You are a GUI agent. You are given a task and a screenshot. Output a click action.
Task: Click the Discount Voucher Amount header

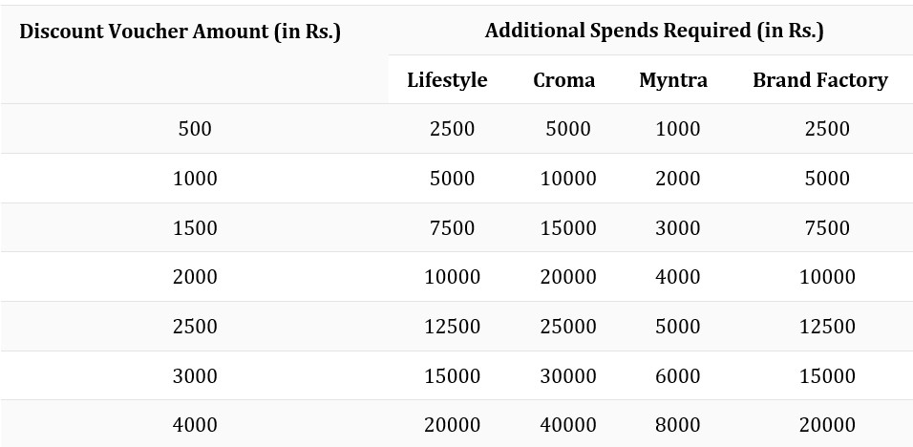[x=180, y=31]
